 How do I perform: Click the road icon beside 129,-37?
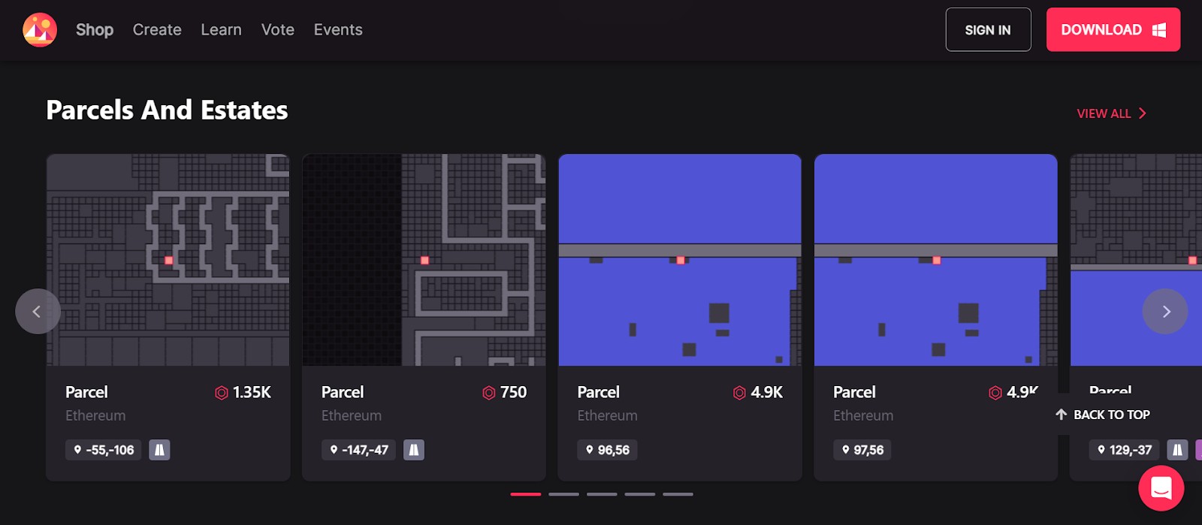point(1177,450)
